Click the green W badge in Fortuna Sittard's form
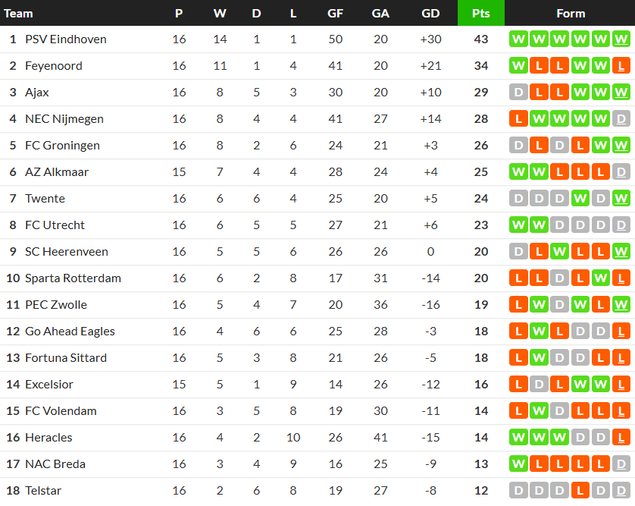The width and height of the screenshot is (635, 506). pyautogui.click(x=540, y=357)
